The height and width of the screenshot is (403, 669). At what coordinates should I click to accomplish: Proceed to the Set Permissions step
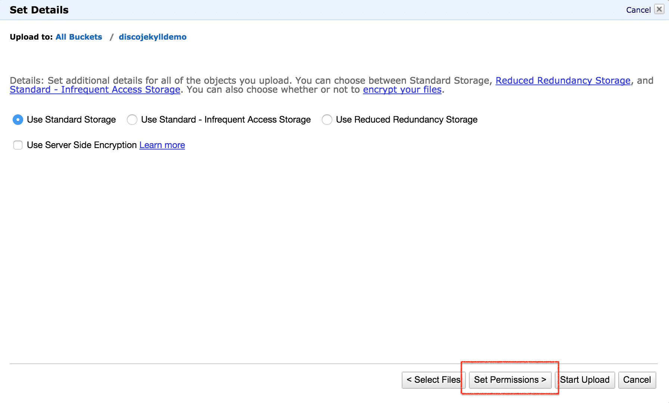click(x=510, y=380)
